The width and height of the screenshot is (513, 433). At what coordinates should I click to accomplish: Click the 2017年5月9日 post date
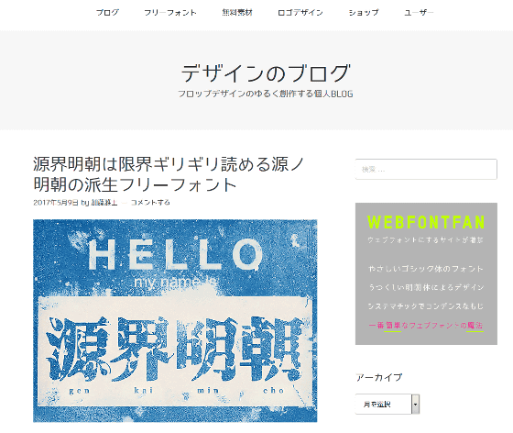pyautogui.click(x=56, y=203)
